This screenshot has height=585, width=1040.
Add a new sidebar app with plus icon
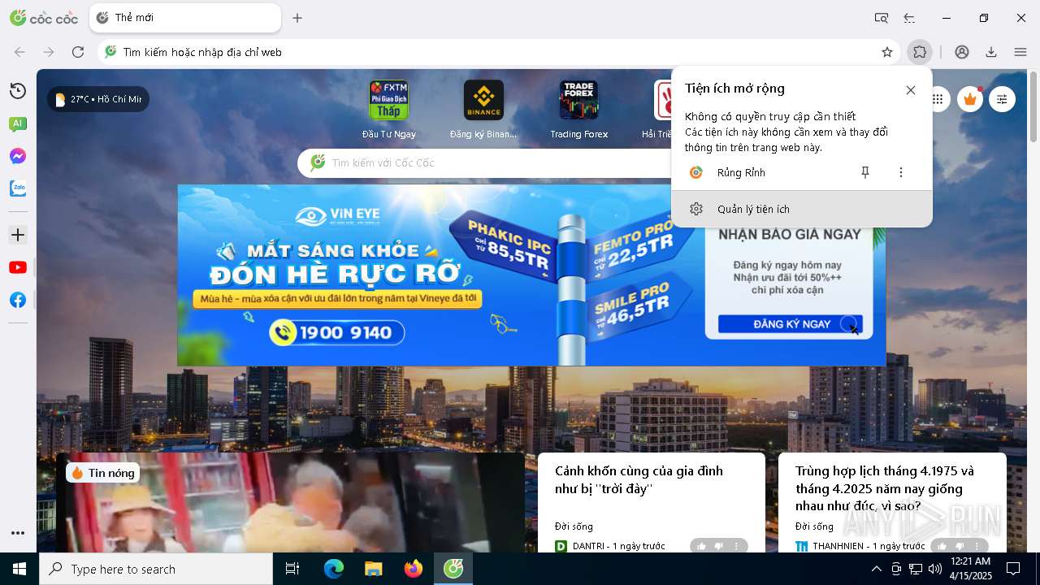17,235
